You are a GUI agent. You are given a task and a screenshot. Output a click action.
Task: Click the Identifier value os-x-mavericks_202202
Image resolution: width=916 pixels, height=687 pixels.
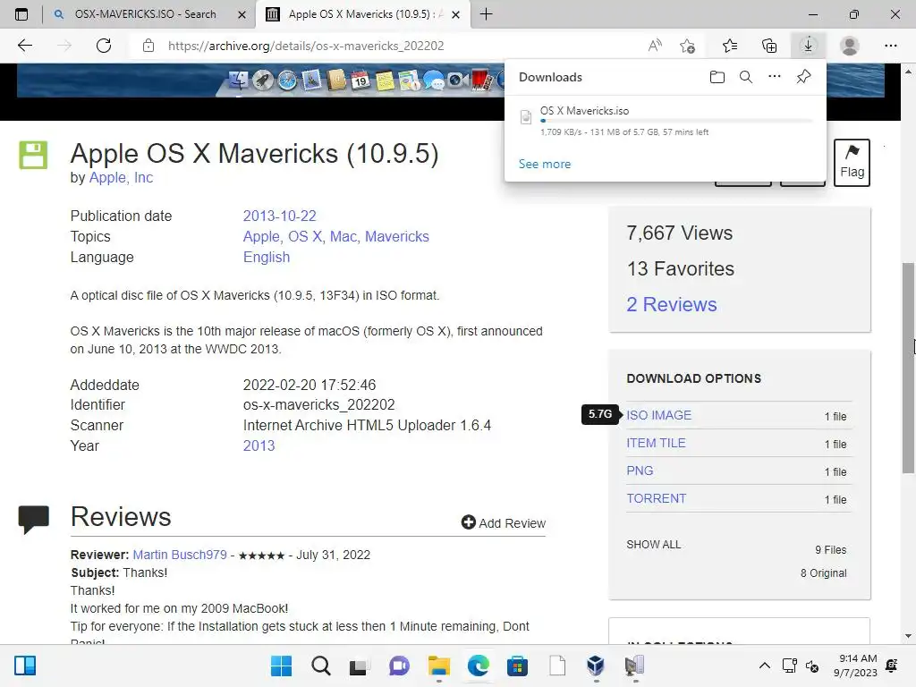click(319, 405)
